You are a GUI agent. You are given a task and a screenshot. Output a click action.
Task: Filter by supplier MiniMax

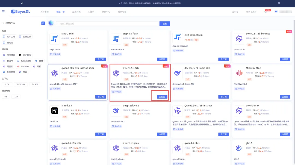23,66
